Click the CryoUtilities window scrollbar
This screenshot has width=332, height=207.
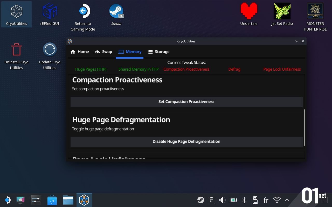[x=304, y=127]
